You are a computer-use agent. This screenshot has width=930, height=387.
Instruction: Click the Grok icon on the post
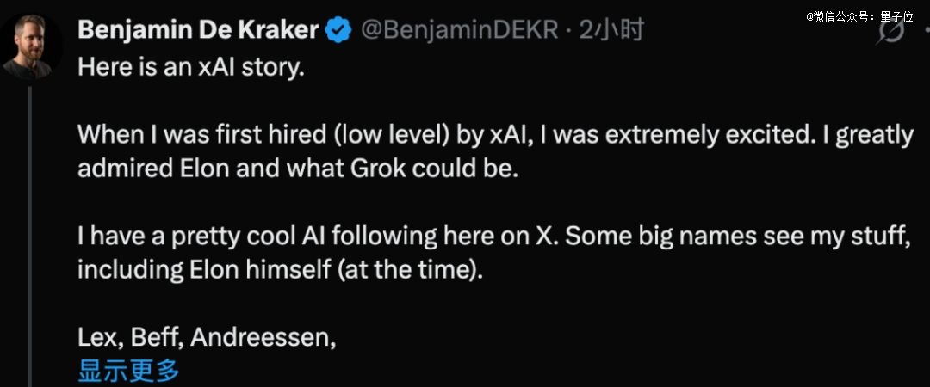coord(892,32)
